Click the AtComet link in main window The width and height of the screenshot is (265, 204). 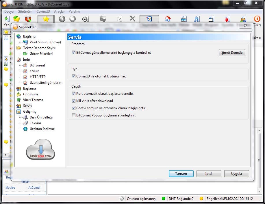coord(34,188)
